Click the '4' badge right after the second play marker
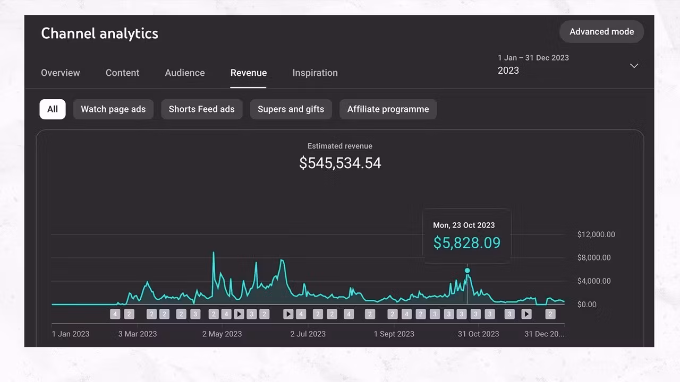The image size is (680, 382). tap(301, 314)
